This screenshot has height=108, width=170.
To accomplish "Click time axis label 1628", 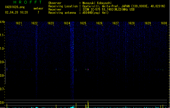I will point(131,23).
